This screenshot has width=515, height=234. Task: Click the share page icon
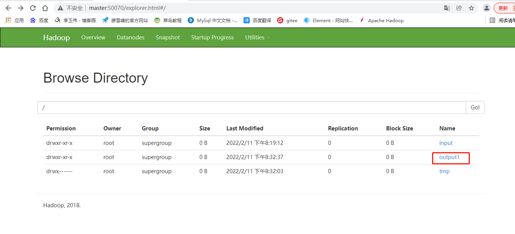pos(459,8)
